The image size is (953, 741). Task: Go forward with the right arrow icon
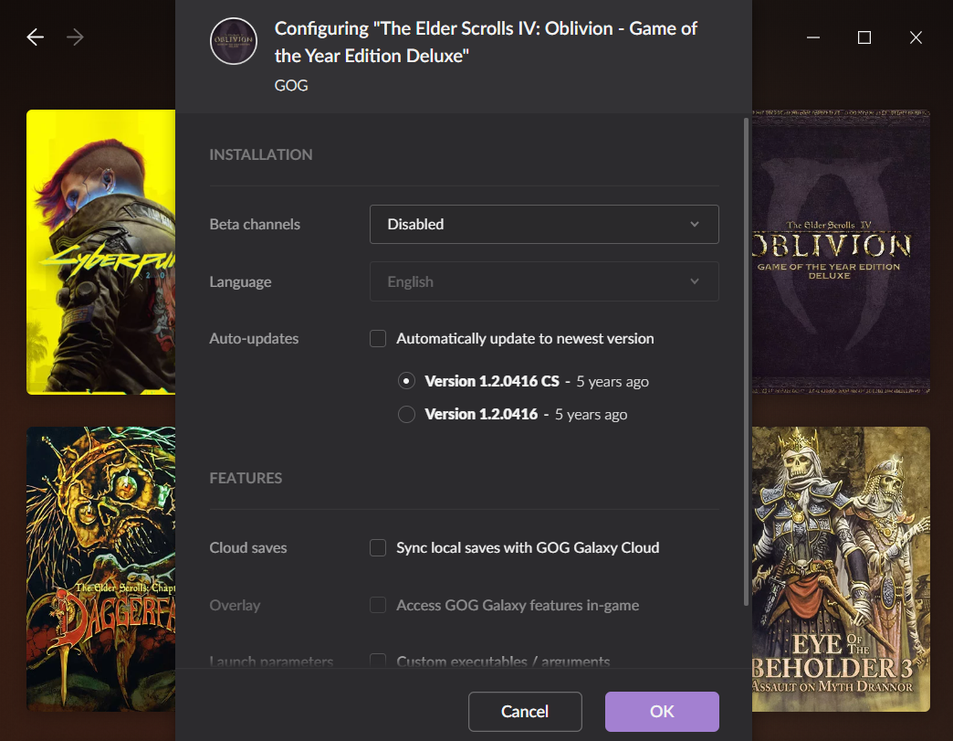[76, 37]
